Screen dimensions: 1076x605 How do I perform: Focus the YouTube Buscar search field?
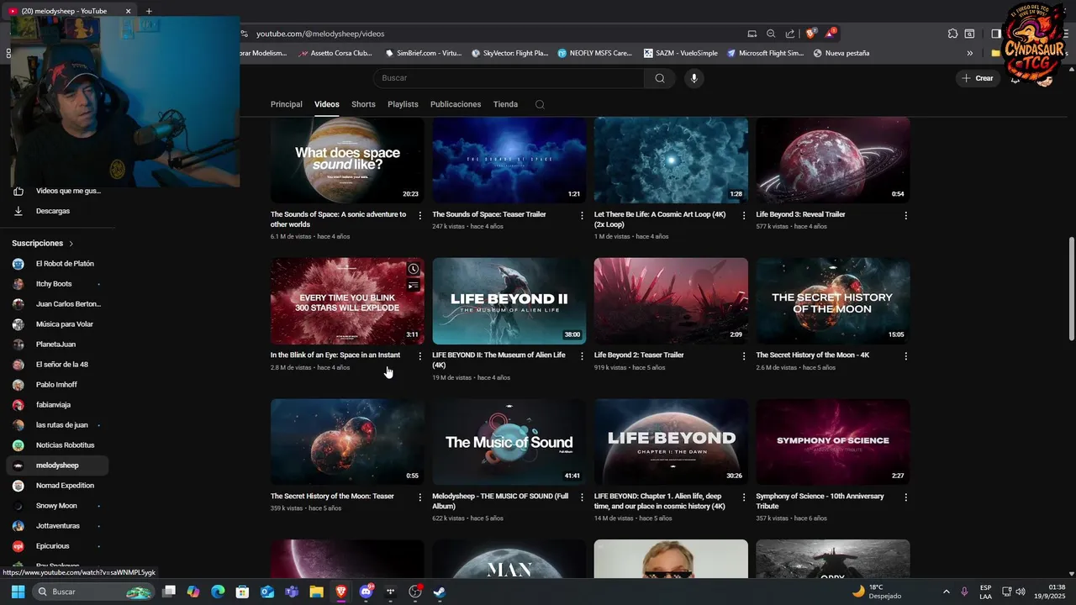coord(509,78)
